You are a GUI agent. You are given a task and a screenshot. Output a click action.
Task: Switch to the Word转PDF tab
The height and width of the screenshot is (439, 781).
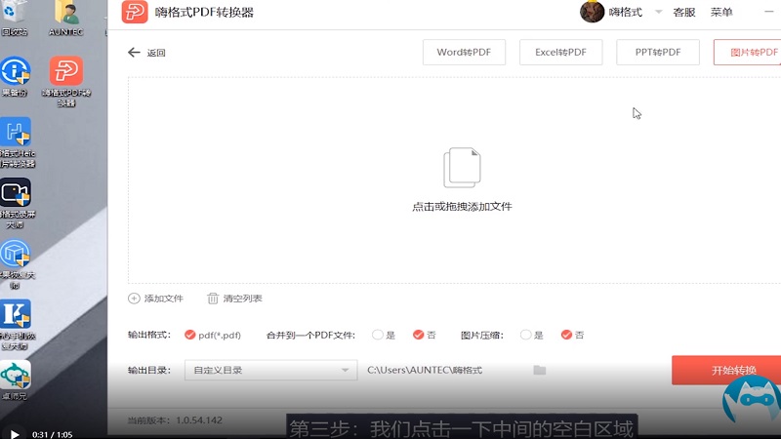click(x=464, y=53)
